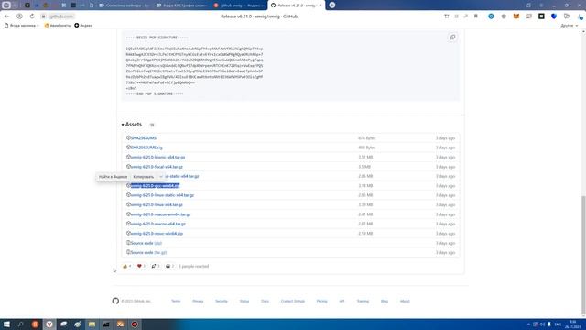Open browser downloads icon
This screenshot has width=586, height=330.
(580, 16)
